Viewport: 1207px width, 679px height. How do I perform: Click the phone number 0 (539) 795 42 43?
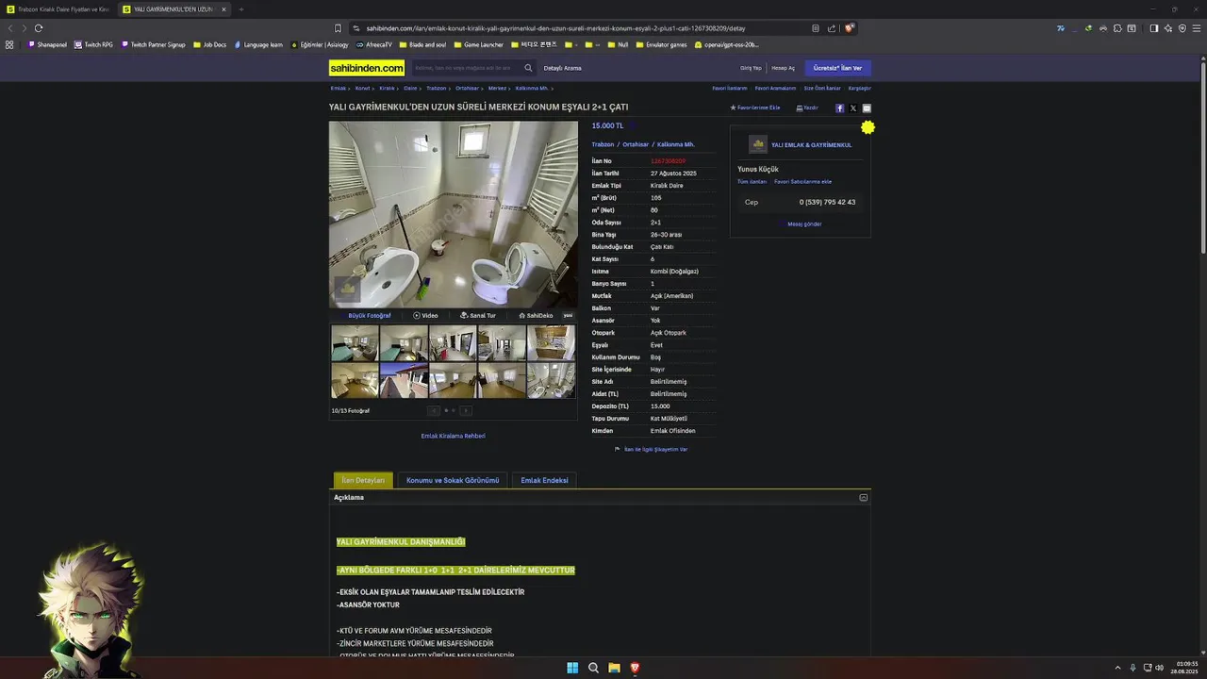[827, 202]
